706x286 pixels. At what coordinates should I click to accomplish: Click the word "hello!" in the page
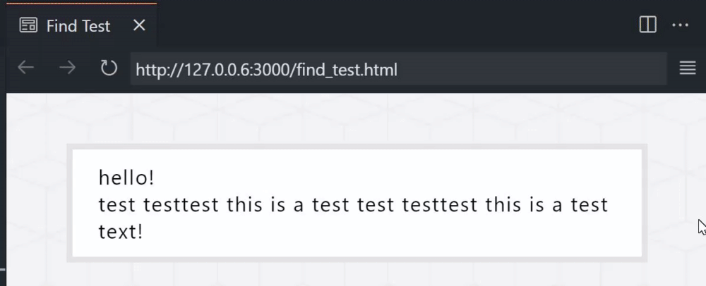pos(126,178)
